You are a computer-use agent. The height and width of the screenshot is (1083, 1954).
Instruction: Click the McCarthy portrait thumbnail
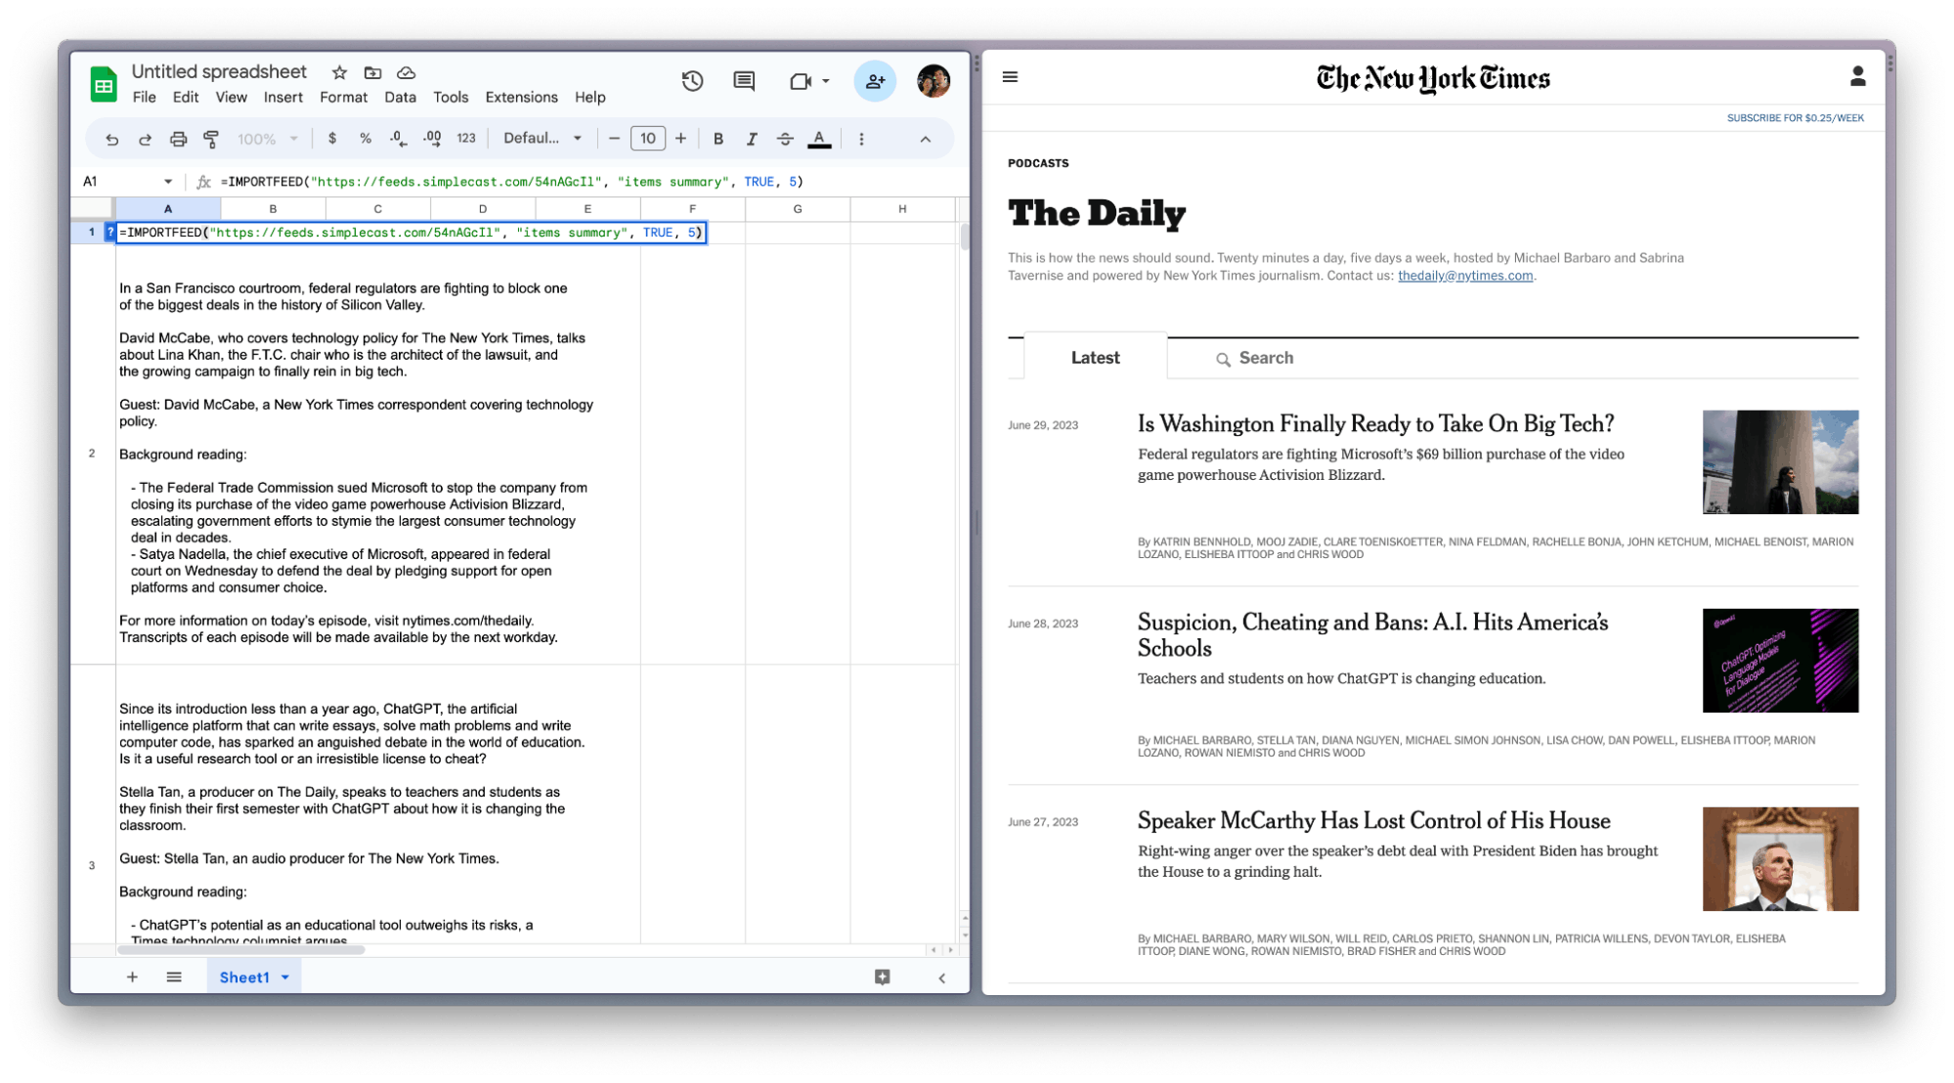click(1780, 859)
